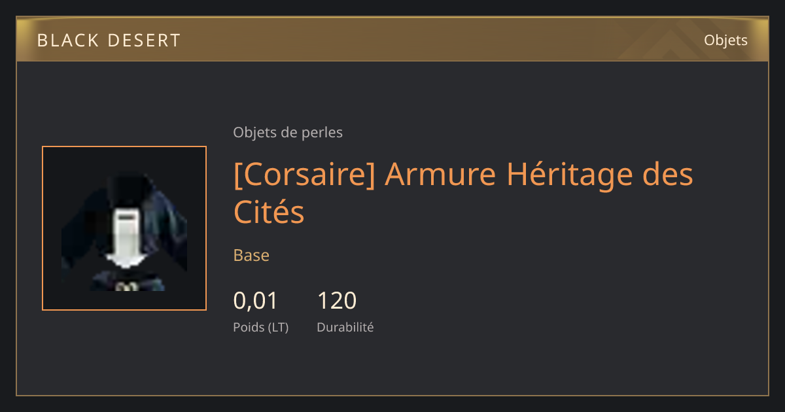Click the white garment in item icon

click(x=125, y=237)
